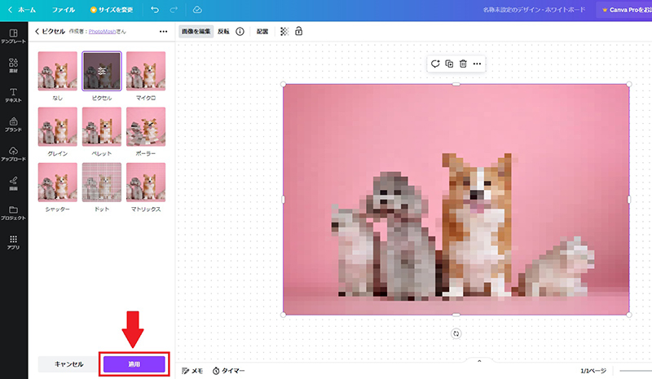Select the マトリックス effect thumbnail
This screenshot has width=652, height=379.
click(x=146, y=183)
